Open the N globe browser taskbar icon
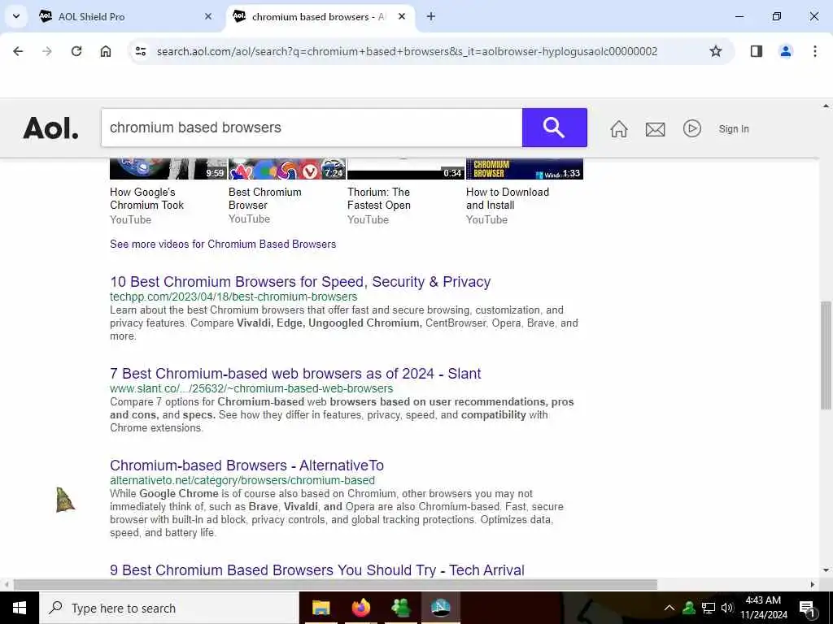Viewport: 833px width, 624px height. coord(440,608)
